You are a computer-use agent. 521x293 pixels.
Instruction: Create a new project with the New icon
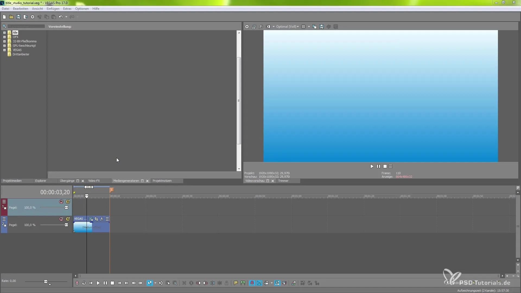(4, 17)
